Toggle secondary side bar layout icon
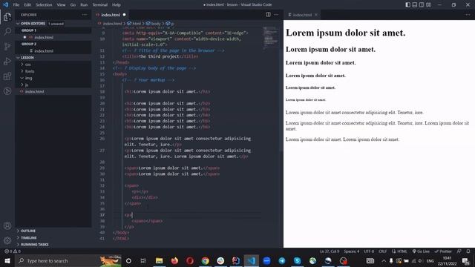 pos(422,4)
